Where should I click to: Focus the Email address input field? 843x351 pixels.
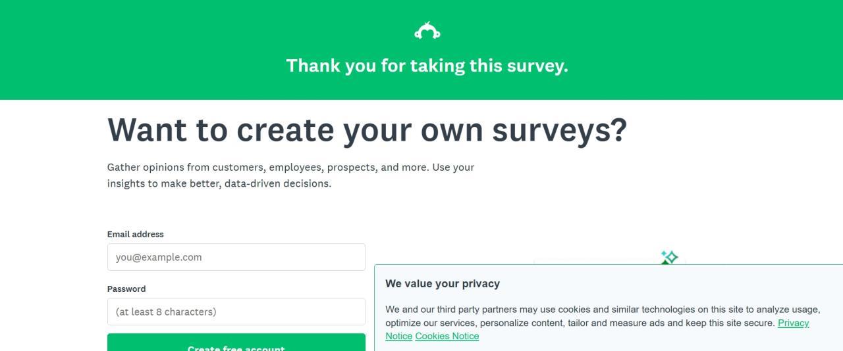[x=236, y=257]
